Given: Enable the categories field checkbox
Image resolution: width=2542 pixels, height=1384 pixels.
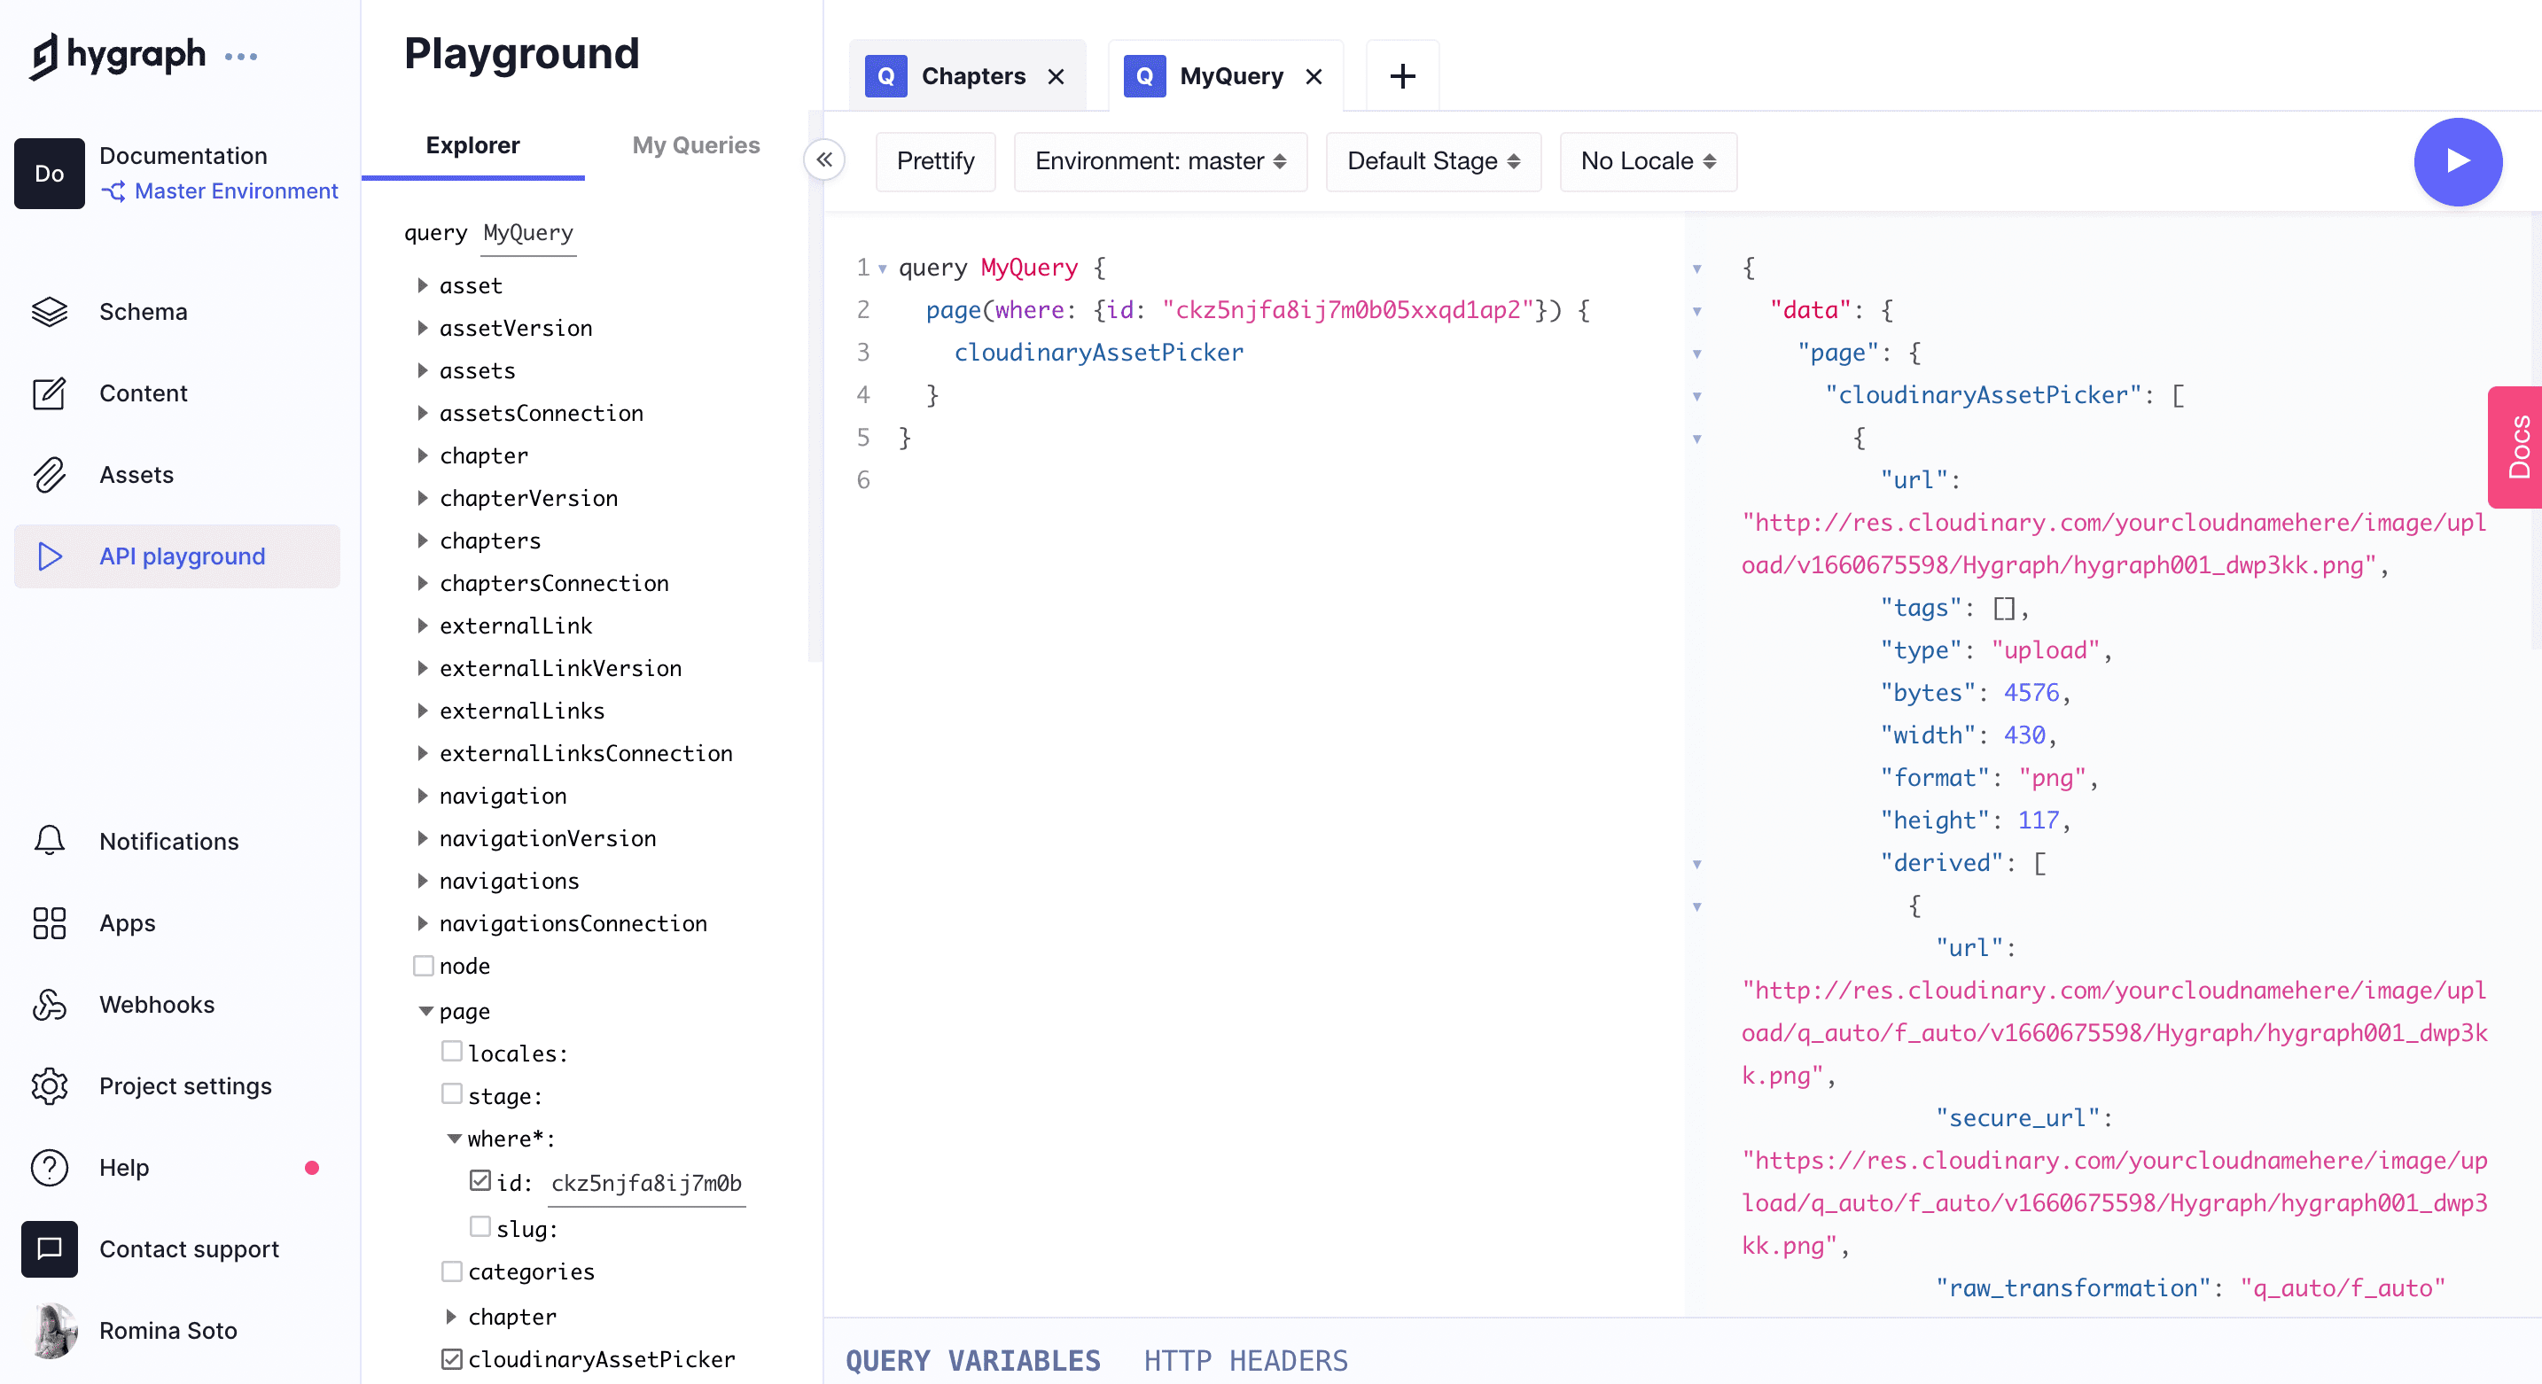Looking at the screenshot, I should click(x=452, y=1271).
